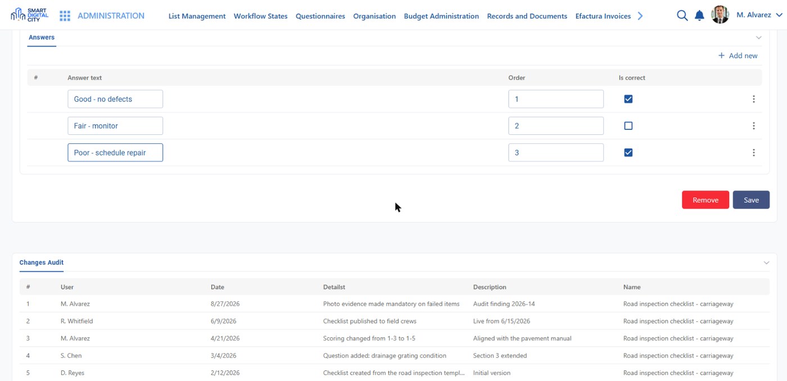Edit the 'Fair - monitor' answer text field

point(115,126)
